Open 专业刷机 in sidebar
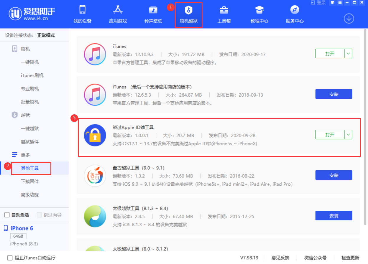The image size is (368, 264). (30, 89)
